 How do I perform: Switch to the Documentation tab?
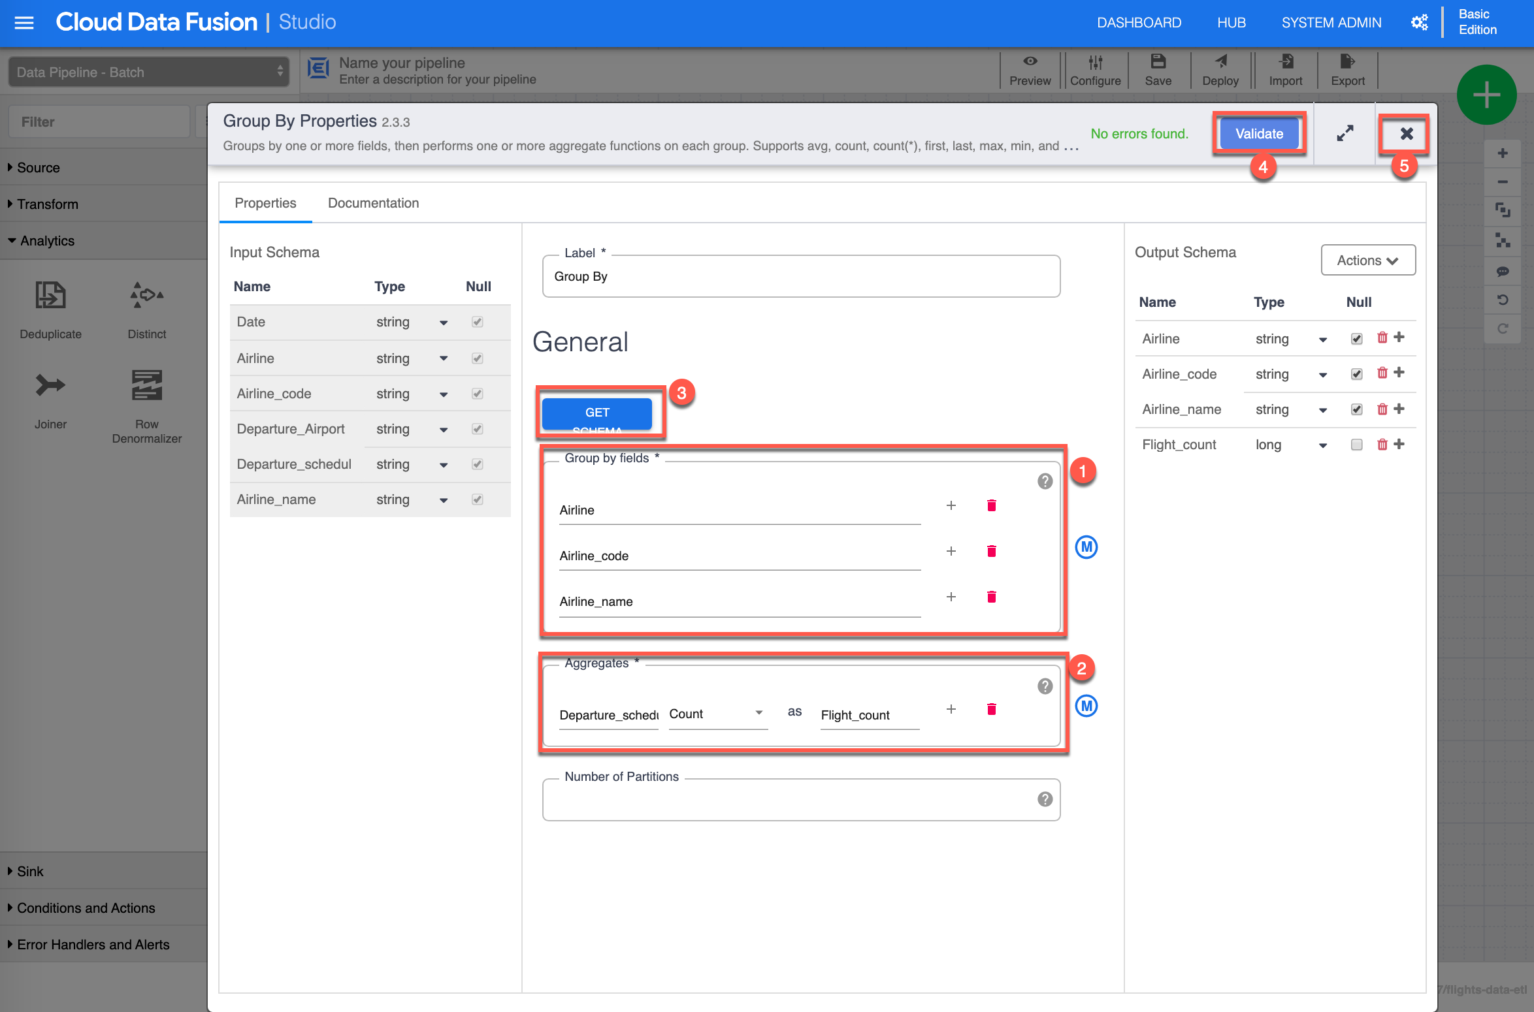coord(373,203)
